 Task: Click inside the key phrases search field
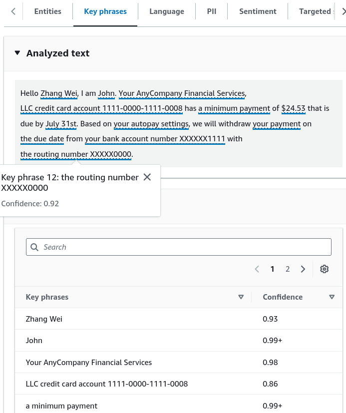click(x=179, y=247)
